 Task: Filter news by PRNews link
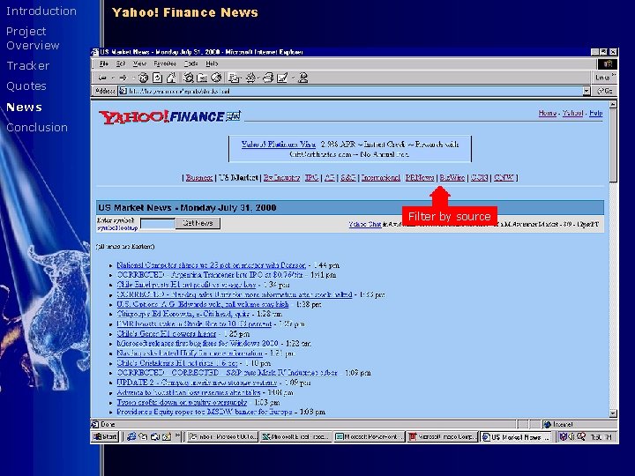pyautogui.click(x=420, y=177)
